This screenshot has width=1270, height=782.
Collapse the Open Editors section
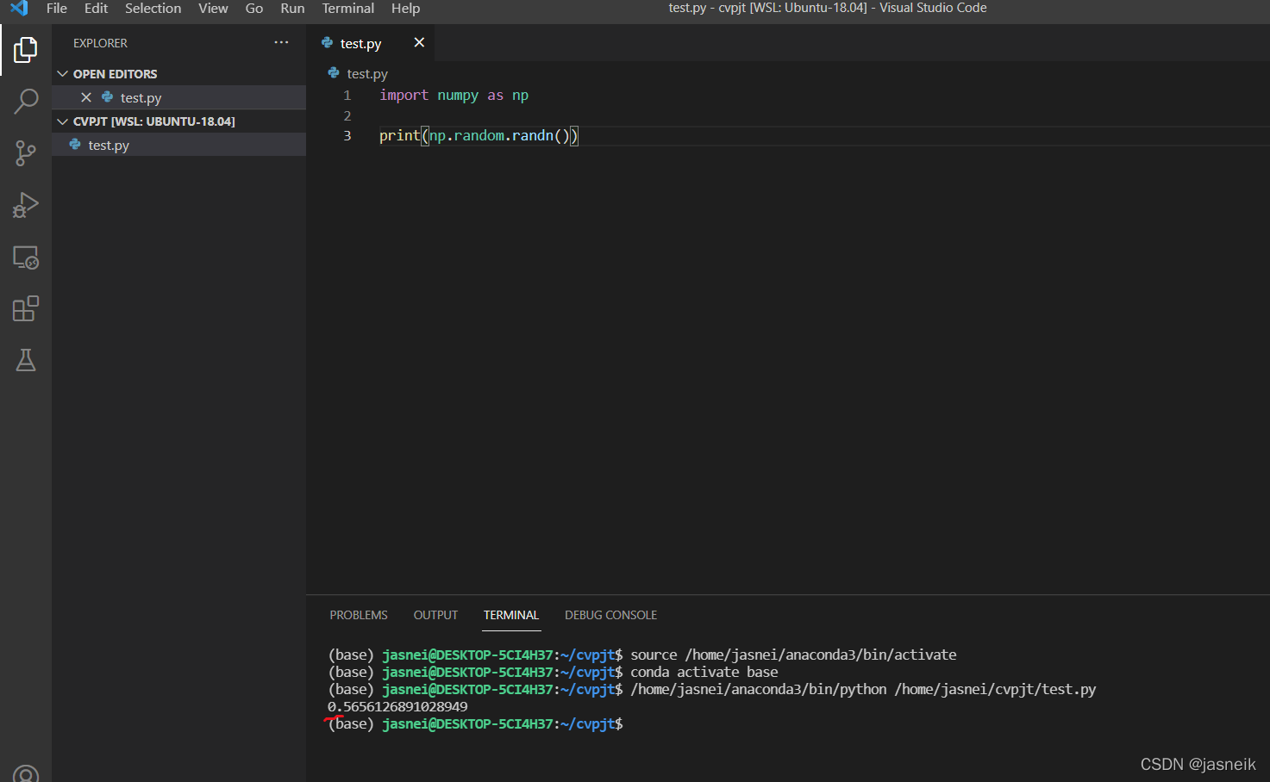63,74
